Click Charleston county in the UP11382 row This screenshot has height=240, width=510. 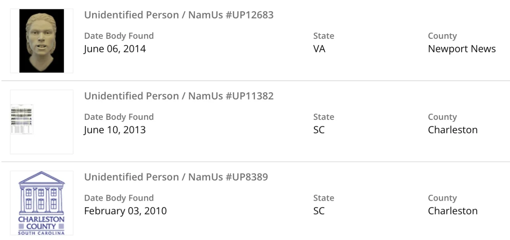tap(452, 130)
